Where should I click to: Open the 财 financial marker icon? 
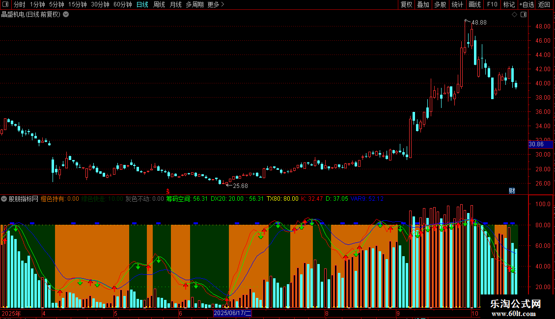pos(512,190)
